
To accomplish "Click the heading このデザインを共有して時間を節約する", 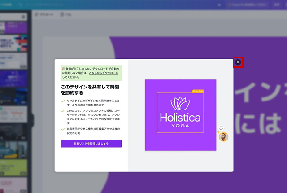I will pyautogui.click(x=90, y=90).
